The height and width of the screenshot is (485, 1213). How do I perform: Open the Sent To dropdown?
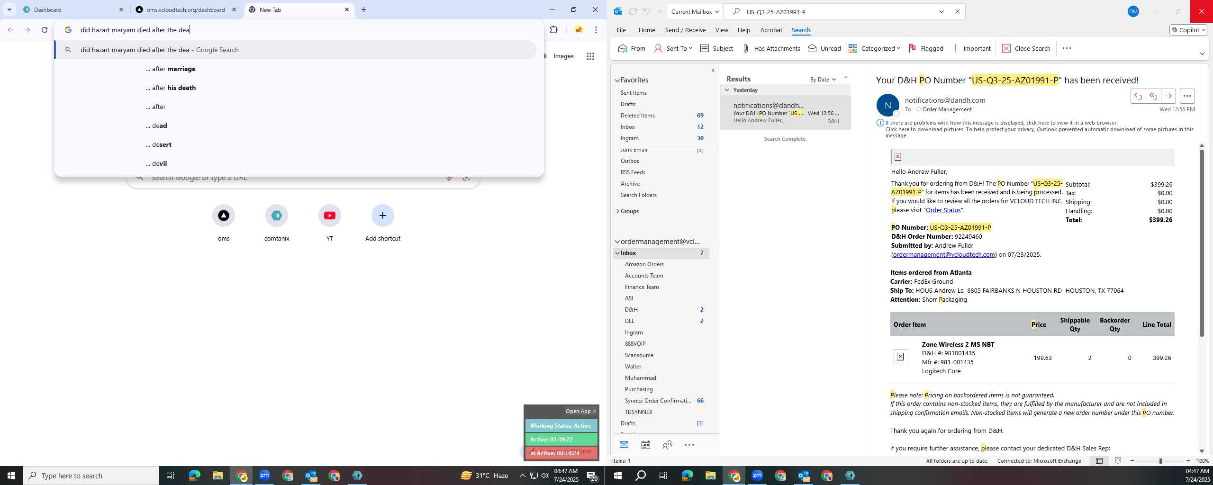tap(673, 48)
